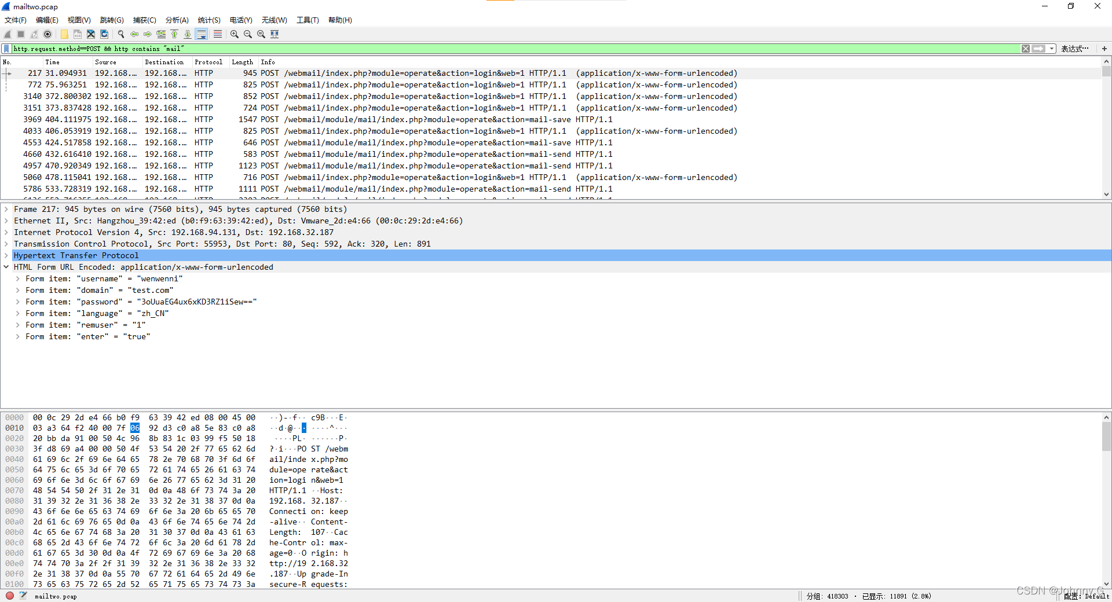This screenshot has width=1112, height=602.
Task: Open the 工具(T) menu
Action: click(308, 20)
